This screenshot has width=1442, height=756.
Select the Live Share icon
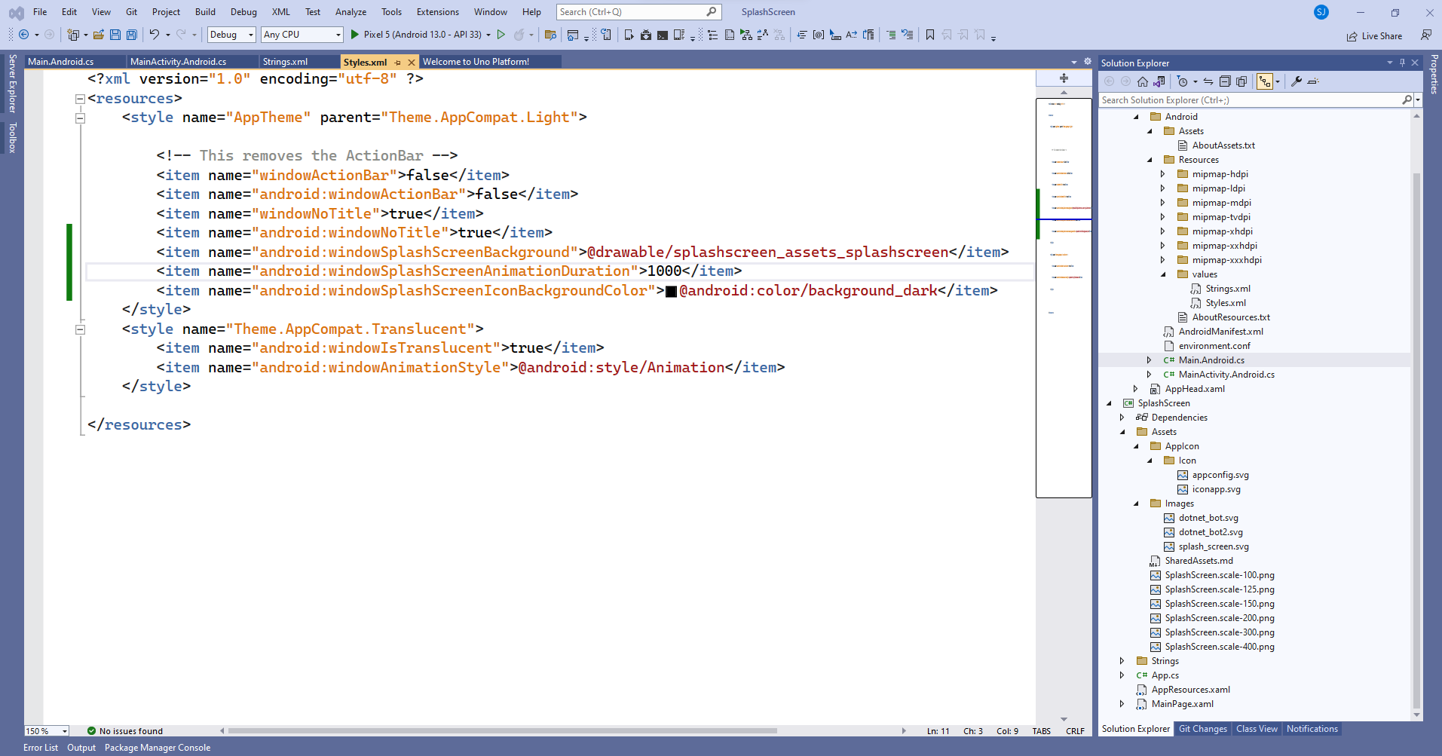1352,35
